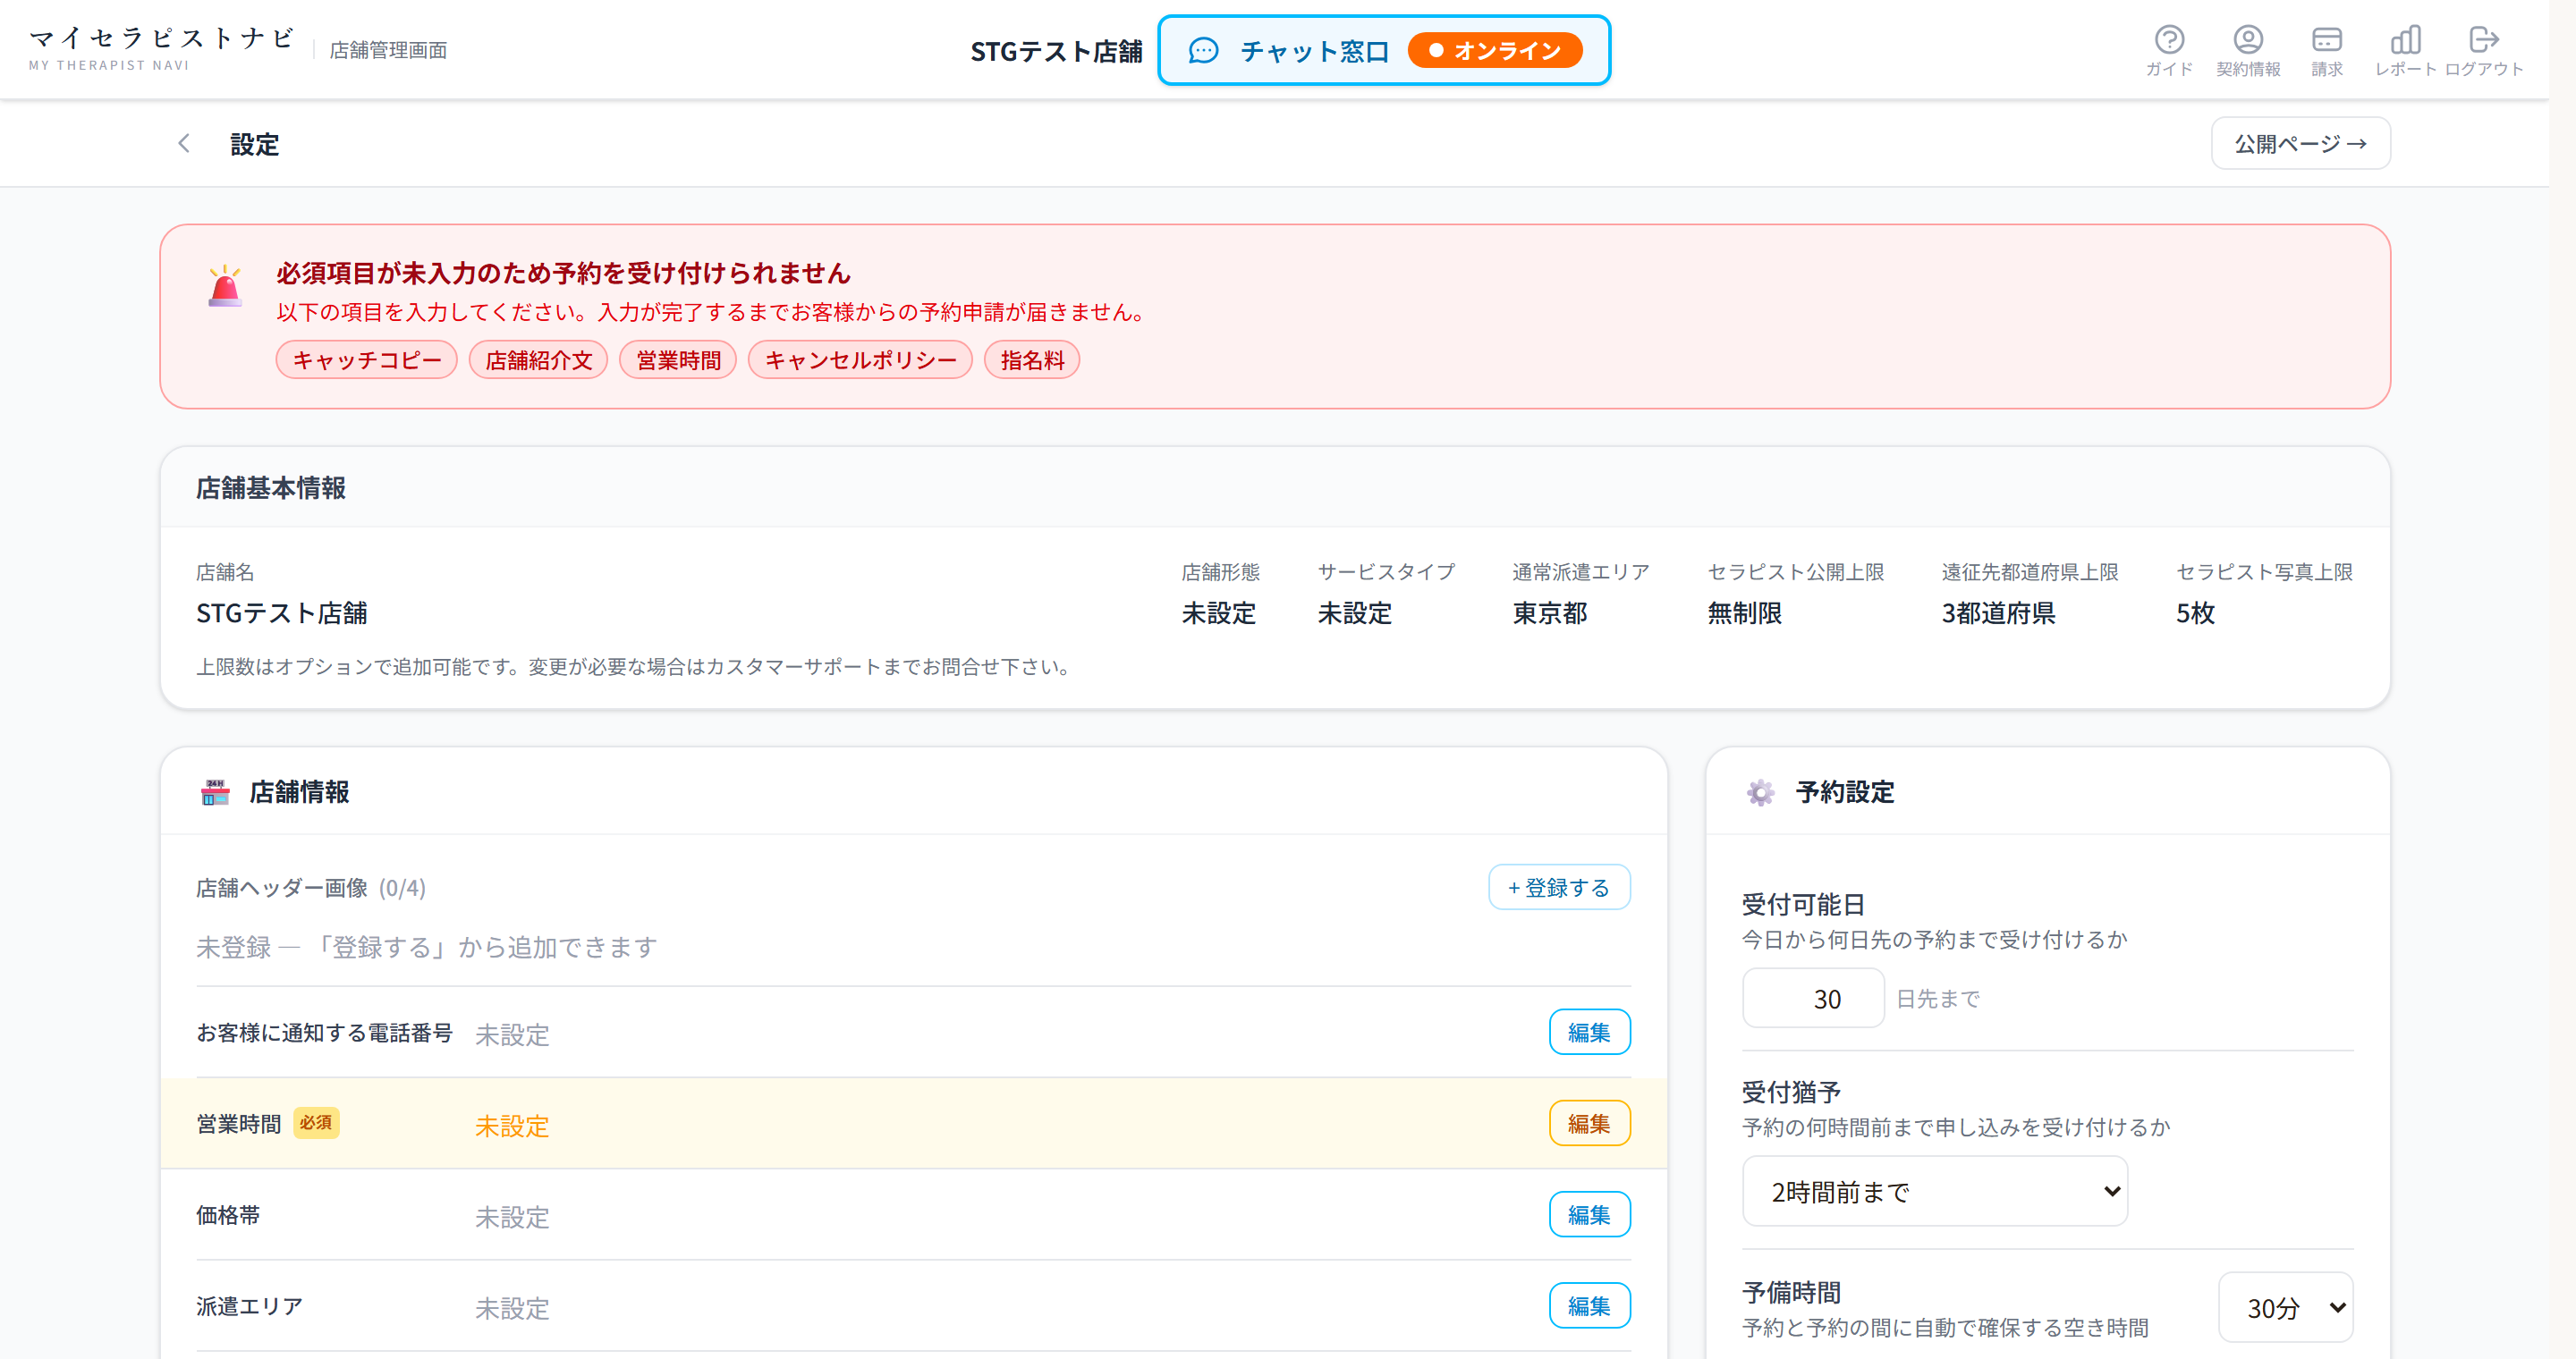
Task: Click the 東京都 通常派遣エリア value
Action: (x=1549, y=612)
